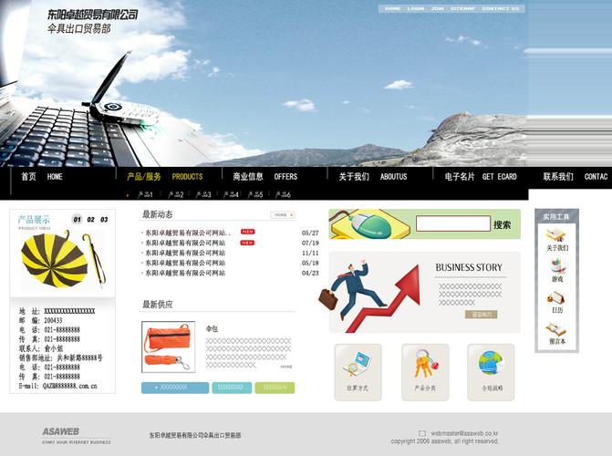Screen dimensions: 612x456
Task: Click the businessman red arrow illustration
Action: (368, 296)
